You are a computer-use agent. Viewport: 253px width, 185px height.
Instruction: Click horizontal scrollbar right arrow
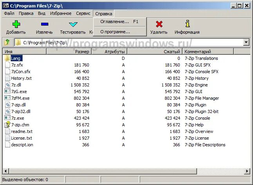247,171
